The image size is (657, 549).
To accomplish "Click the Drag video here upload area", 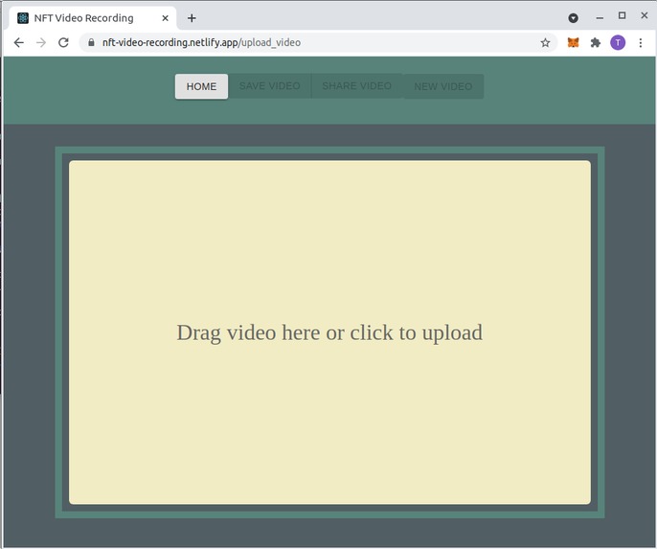I will 329,332.
